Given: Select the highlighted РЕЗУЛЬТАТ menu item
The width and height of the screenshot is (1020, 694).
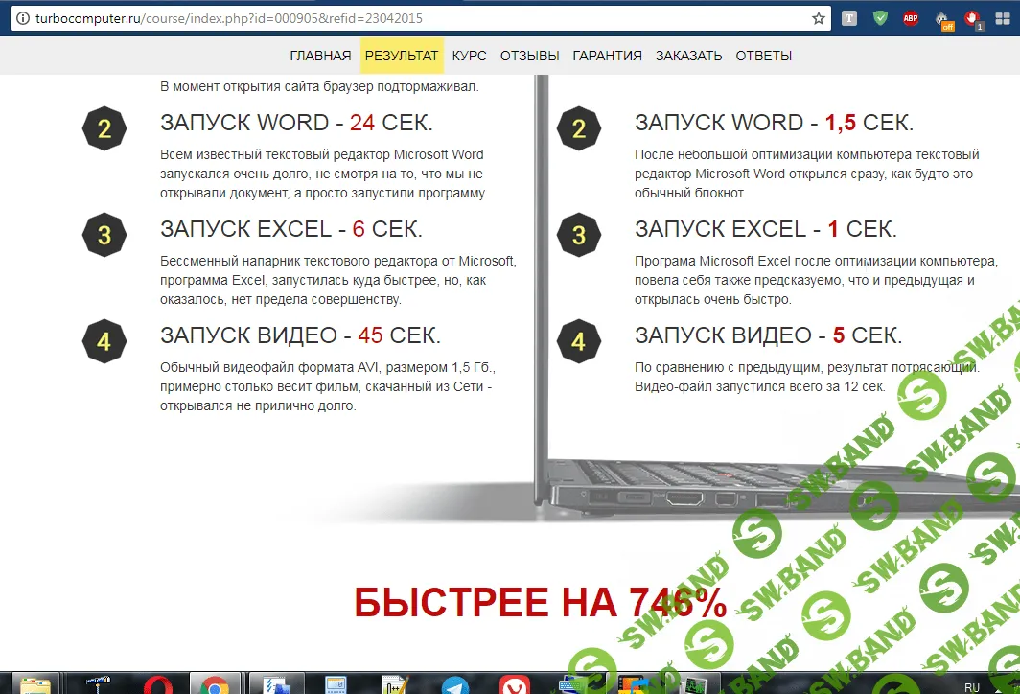Looking at the screenshot, I should click(402, 56).
